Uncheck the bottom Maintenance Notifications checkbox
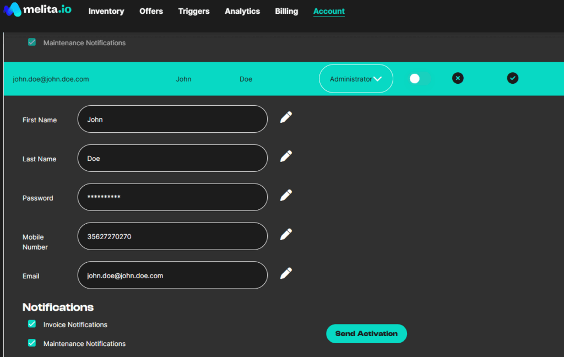Screen dimensions: 564x357 [x=32, y=343]
